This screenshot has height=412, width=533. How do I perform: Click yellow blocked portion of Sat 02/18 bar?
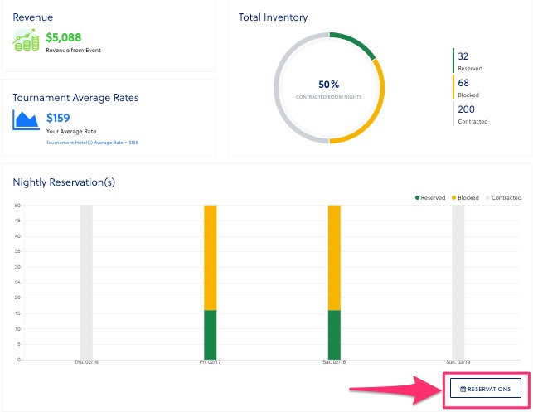tap(334, 257)
